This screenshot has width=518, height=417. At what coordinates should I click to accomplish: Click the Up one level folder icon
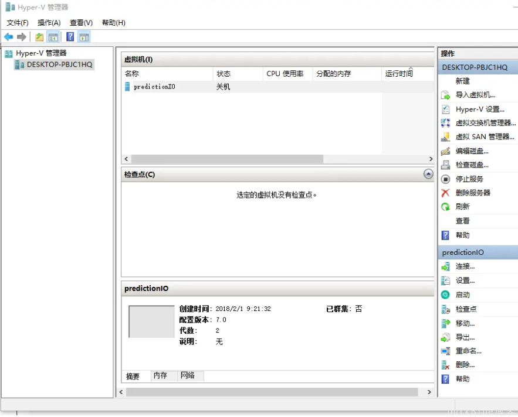pyautogui.click(x=39, y=37)
